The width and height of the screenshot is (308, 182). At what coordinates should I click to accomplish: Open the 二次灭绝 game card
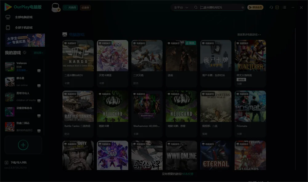click(x=147, y=63)
